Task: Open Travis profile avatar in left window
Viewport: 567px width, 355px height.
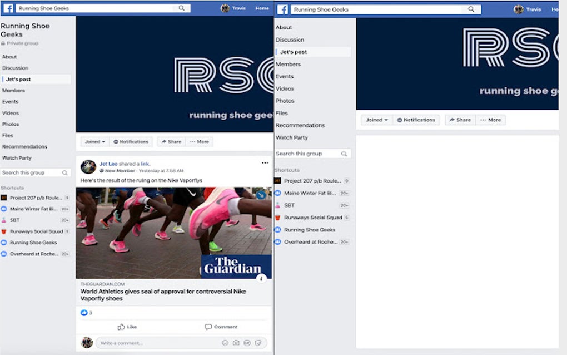Action: 225,8
